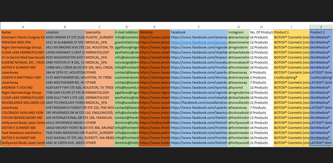Viewport: 333px width, 163px height.
Task: Click the guestrelations email address cell
Action: tap(127, 42)
